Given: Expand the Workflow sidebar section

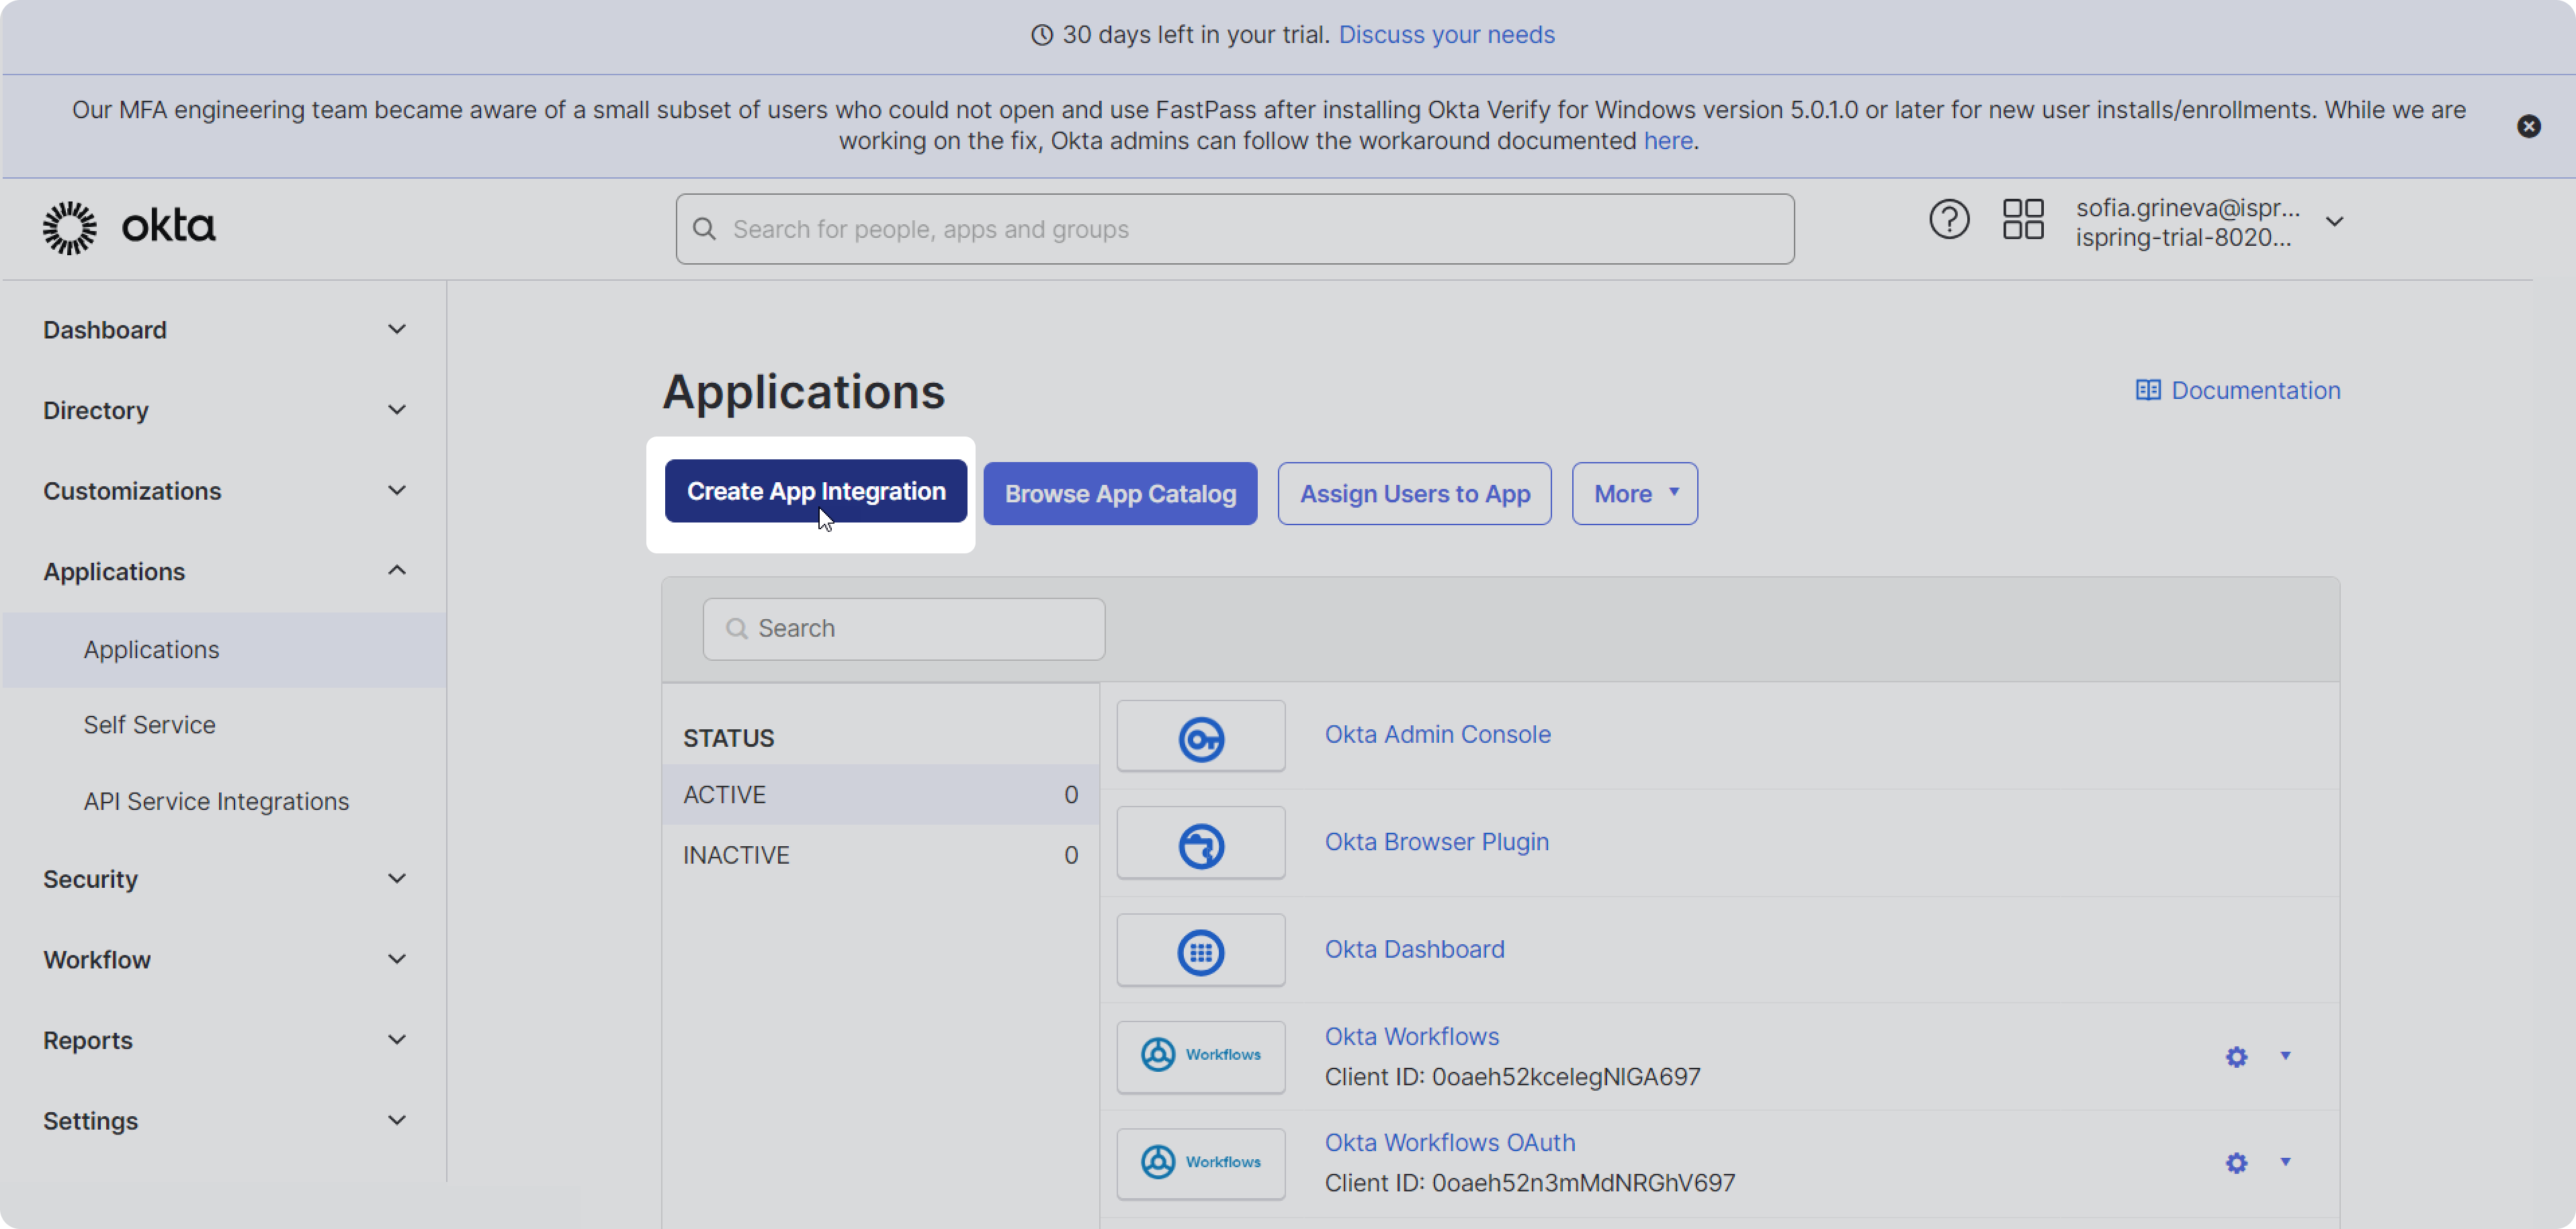Looking at the screenshot, I should 397,960.
